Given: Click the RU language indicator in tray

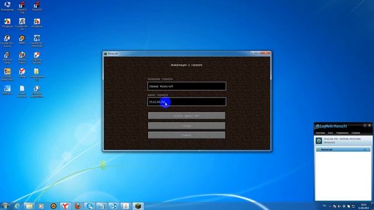Looking at the screenshot, I should tap(324, 206).
